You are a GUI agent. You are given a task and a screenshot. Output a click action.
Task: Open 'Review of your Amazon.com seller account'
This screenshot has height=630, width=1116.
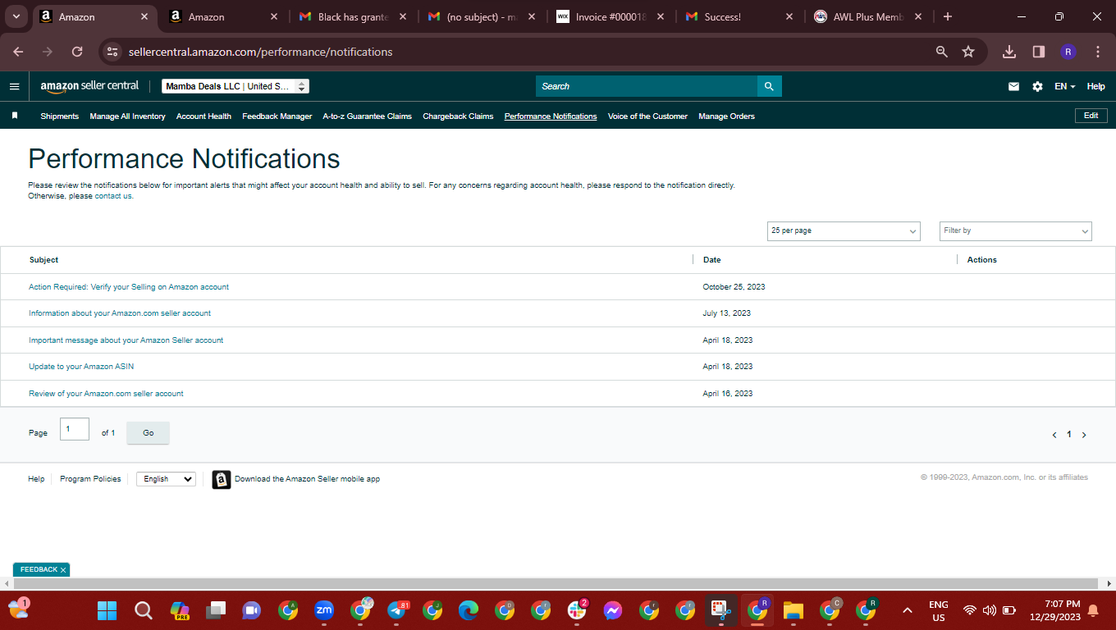[x=106, y=394]
